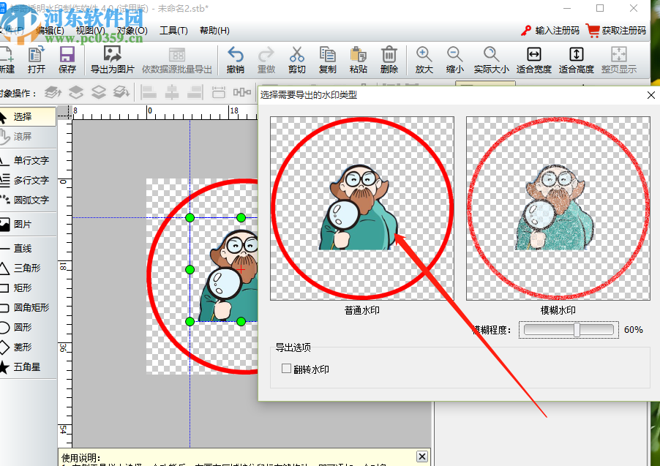The width and height of the screenshot is (660, 466).
Task: Close the usage instructions panel
Action: pos(421,456)
